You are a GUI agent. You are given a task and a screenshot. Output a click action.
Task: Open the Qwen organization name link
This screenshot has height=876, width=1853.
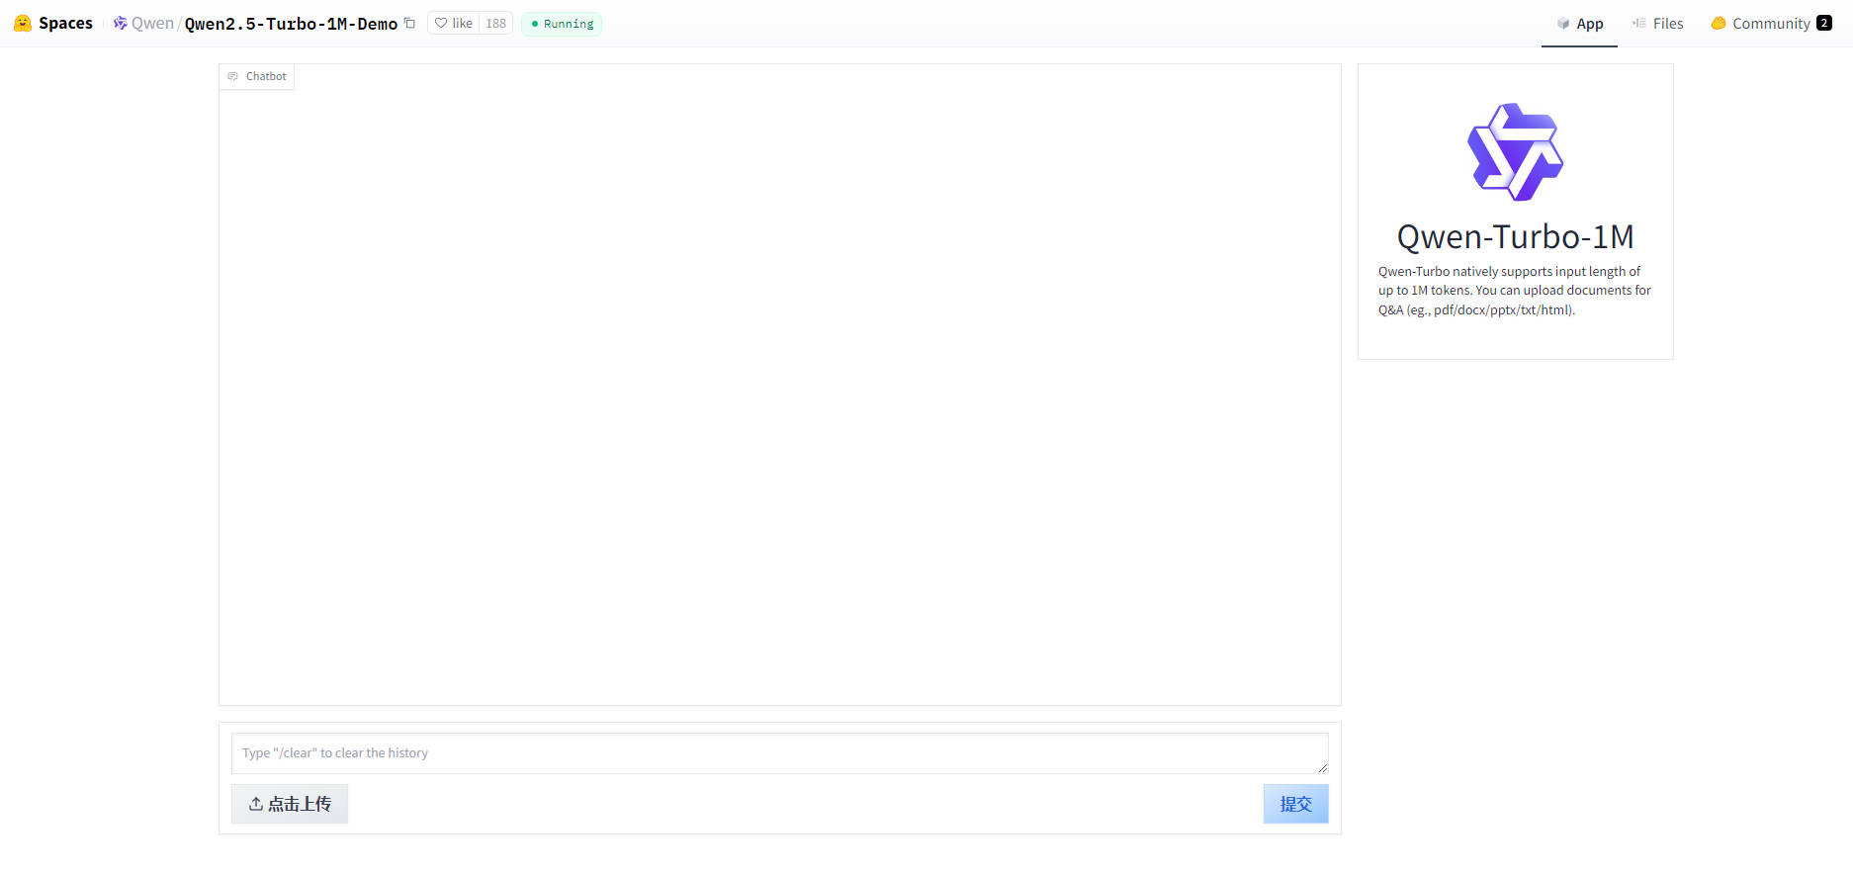[x=152, y=23]
